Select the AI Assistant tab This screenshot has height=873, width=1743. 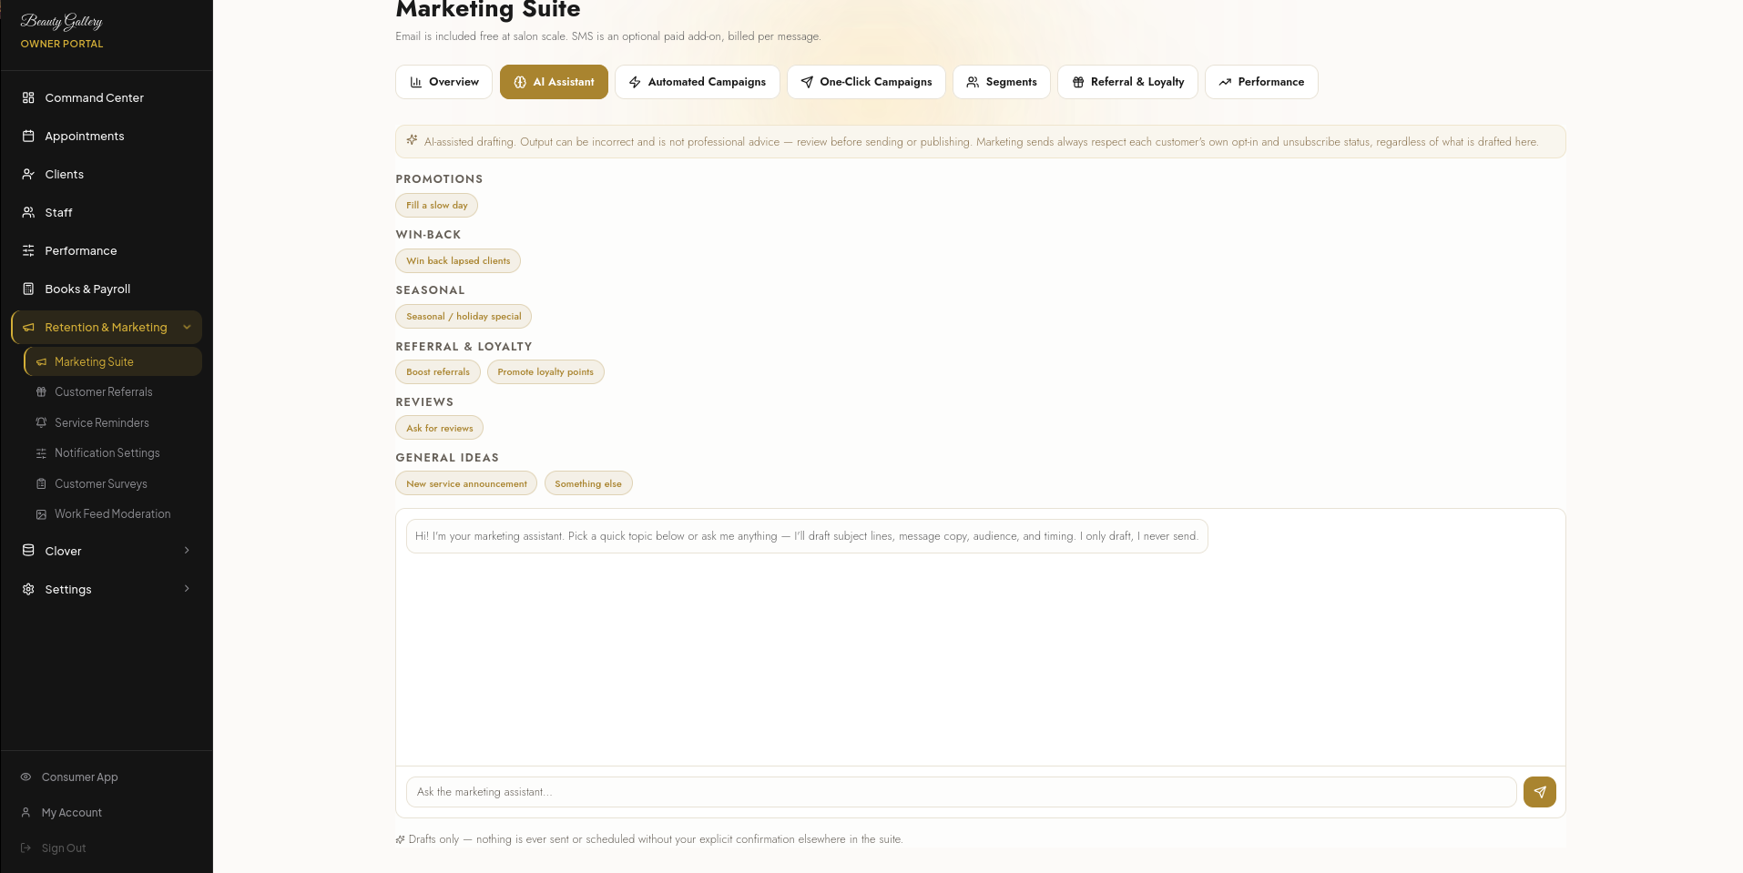pyautogui.click(x=554, y=82)
